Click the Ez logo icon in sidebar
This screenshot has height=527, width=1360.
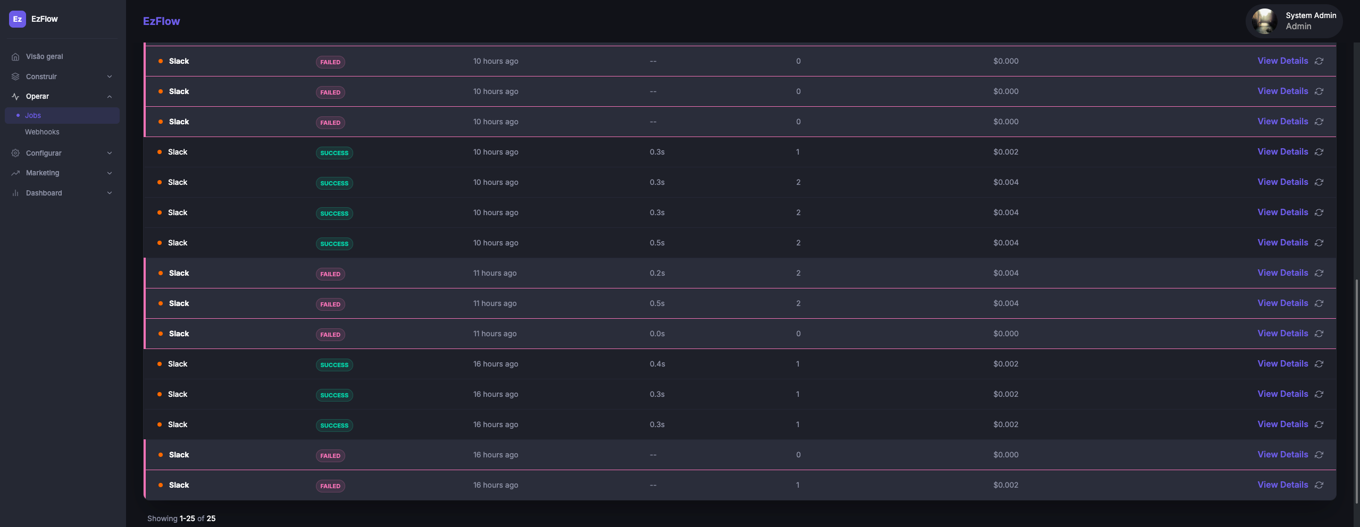tap(18, 19)
